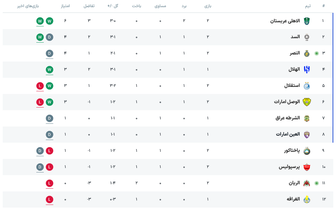Click the live indicator dot beside الریان
This screenshot has height=212, width=336.
point(316,183)
